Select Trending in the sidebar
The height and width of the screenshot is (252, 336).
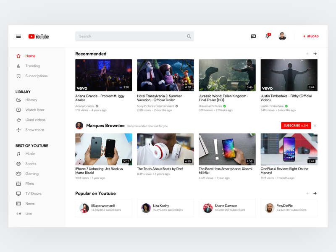click(x=34, y=66)
